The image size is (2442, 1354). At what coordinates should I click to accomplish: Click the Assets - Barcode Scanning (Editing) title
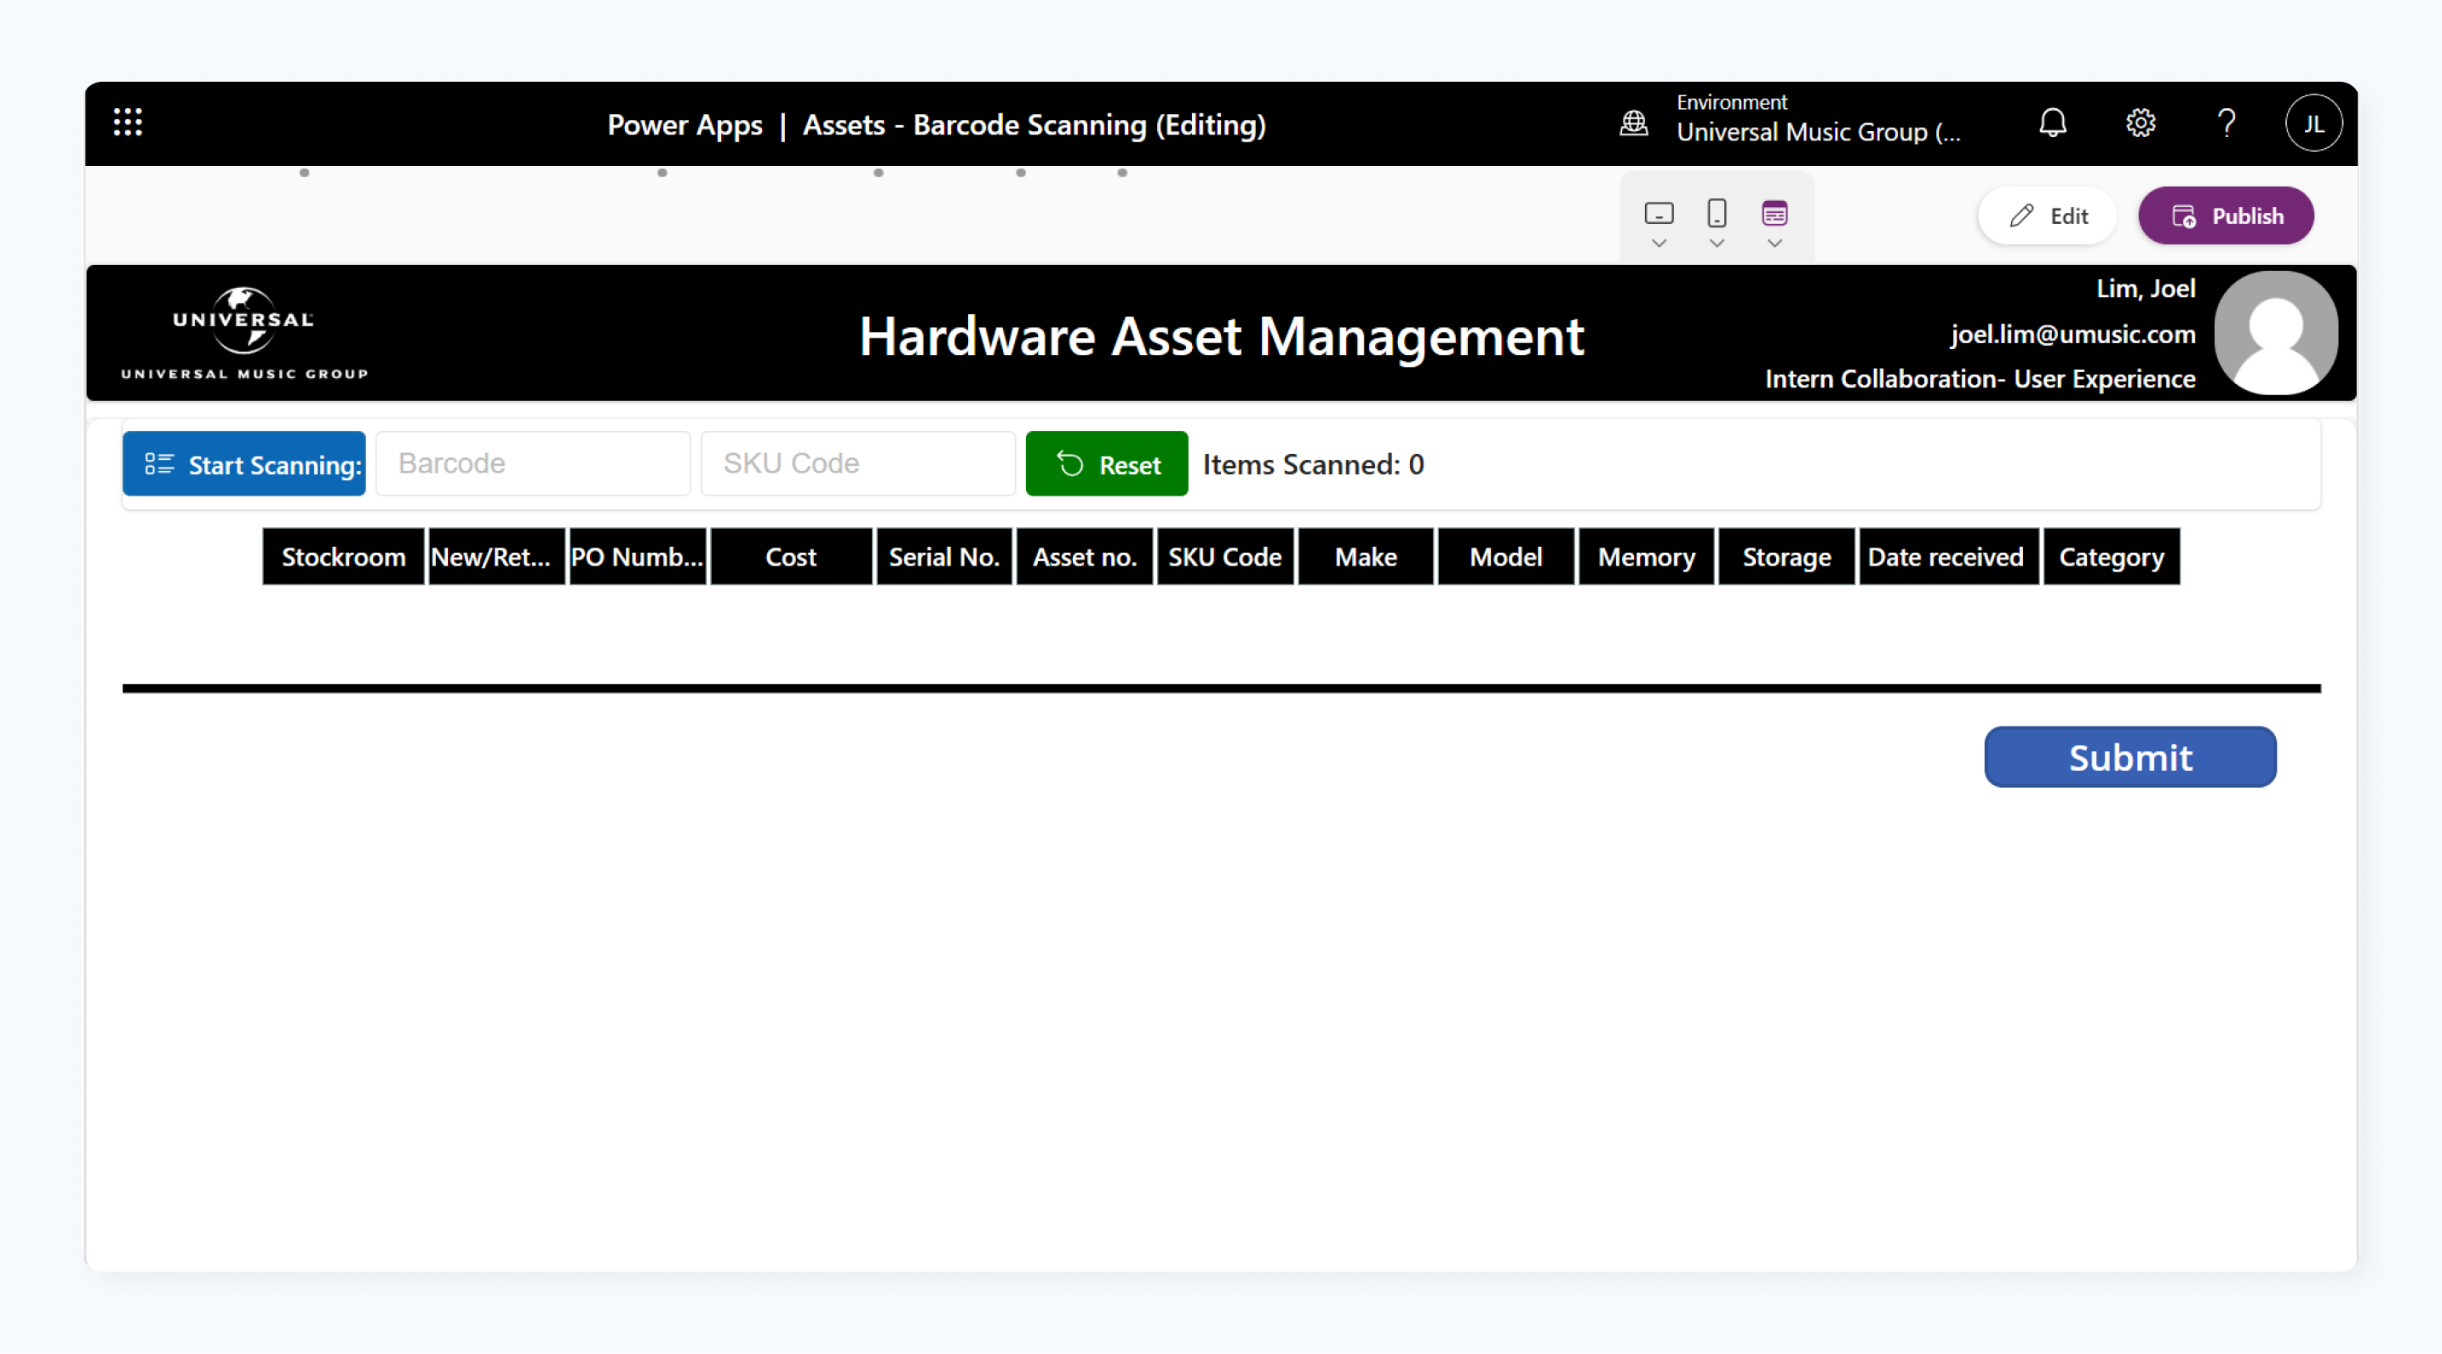pyautogui.click(x=1034, y=124)
